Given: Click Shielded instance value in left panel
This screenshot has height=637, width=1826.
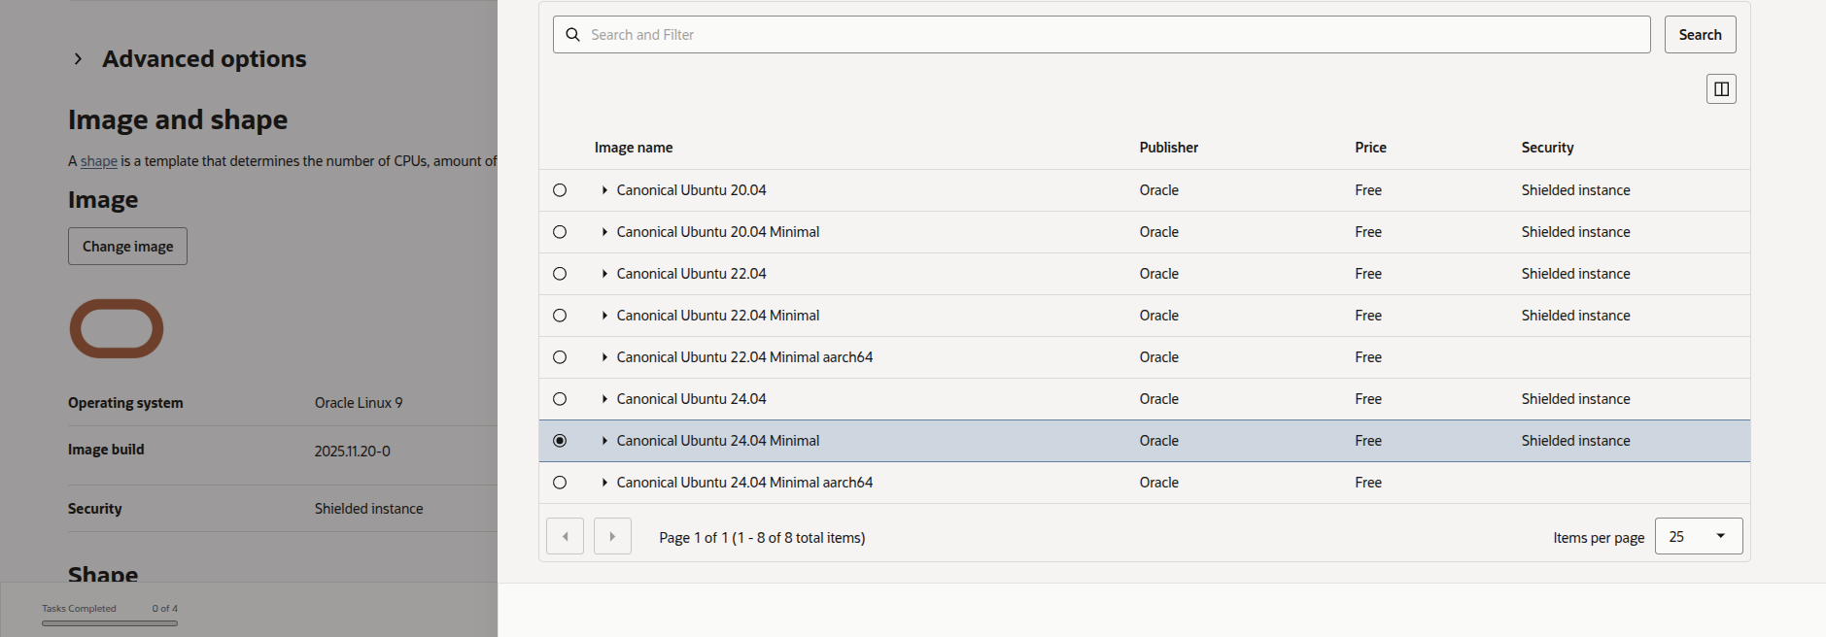Looking at the screenshot, I should pos(369,509).
